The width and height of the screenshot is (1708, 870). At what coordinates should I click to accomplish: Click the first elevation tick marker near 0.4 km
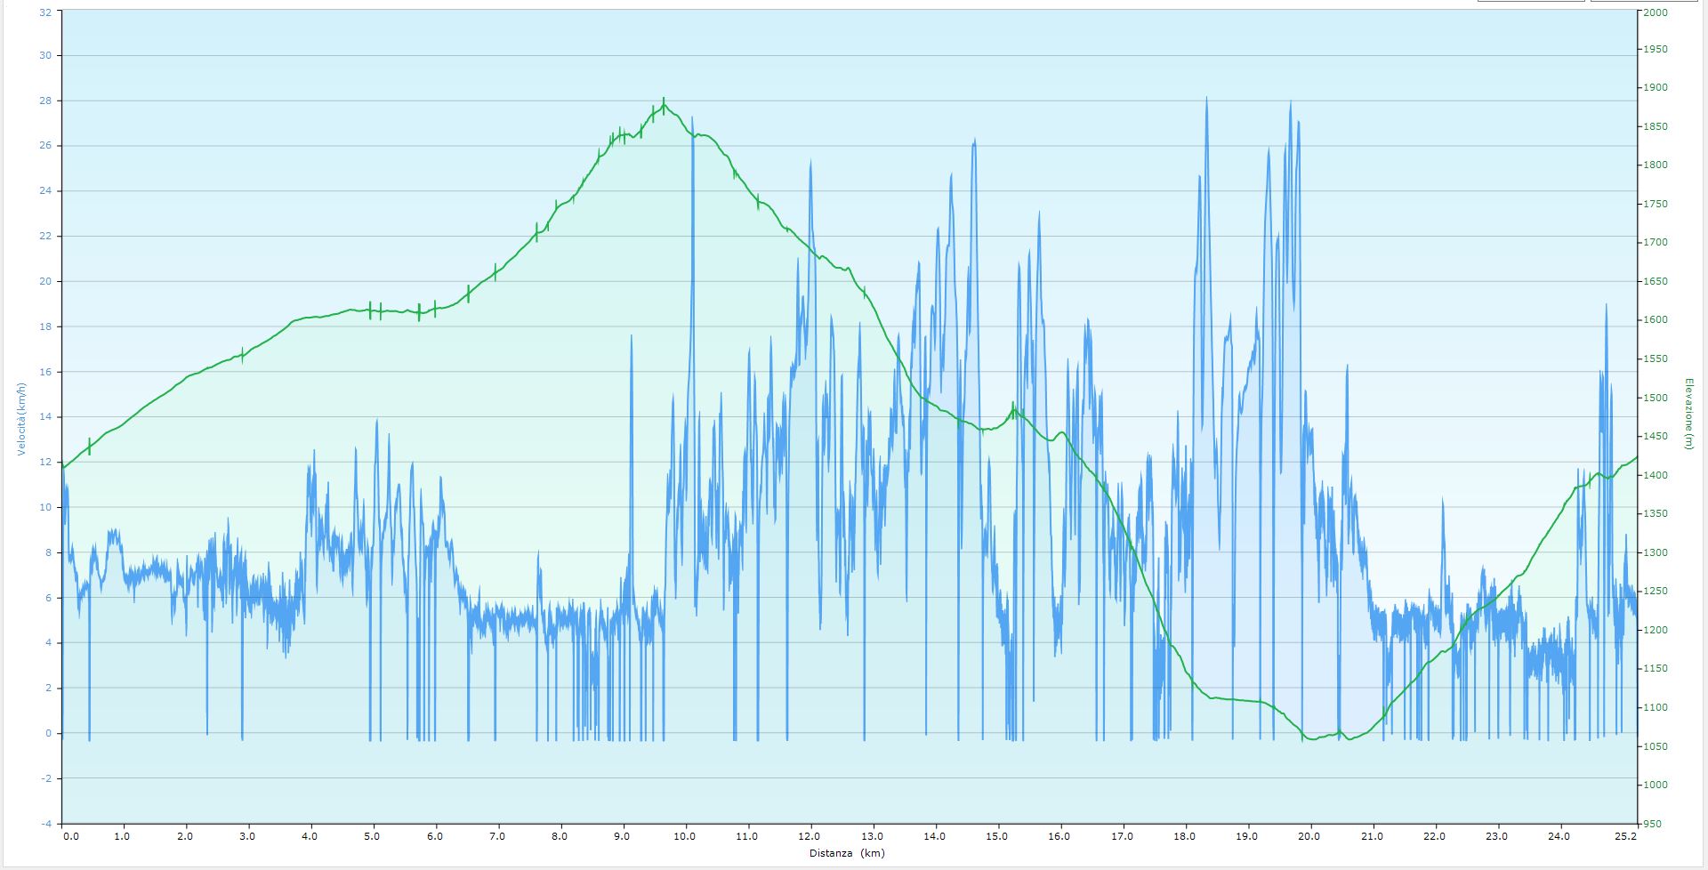[x=89, y=447]
